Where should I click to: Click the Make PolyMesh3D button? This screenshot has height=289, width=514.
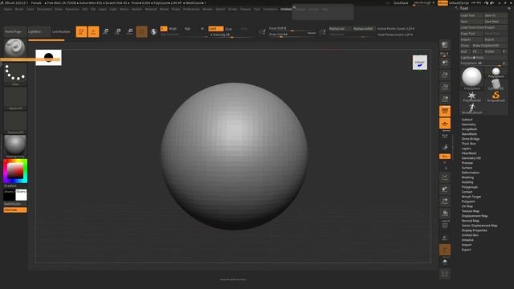click(490, 46)
